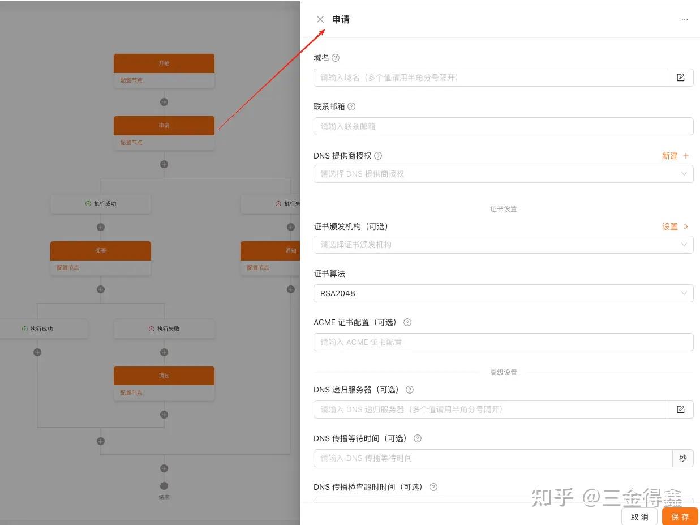Image resolution: width=700 pixels, height=525 pixels.
Task: Click the help icon next to ACME 证书配置
Action: (407, 322)
